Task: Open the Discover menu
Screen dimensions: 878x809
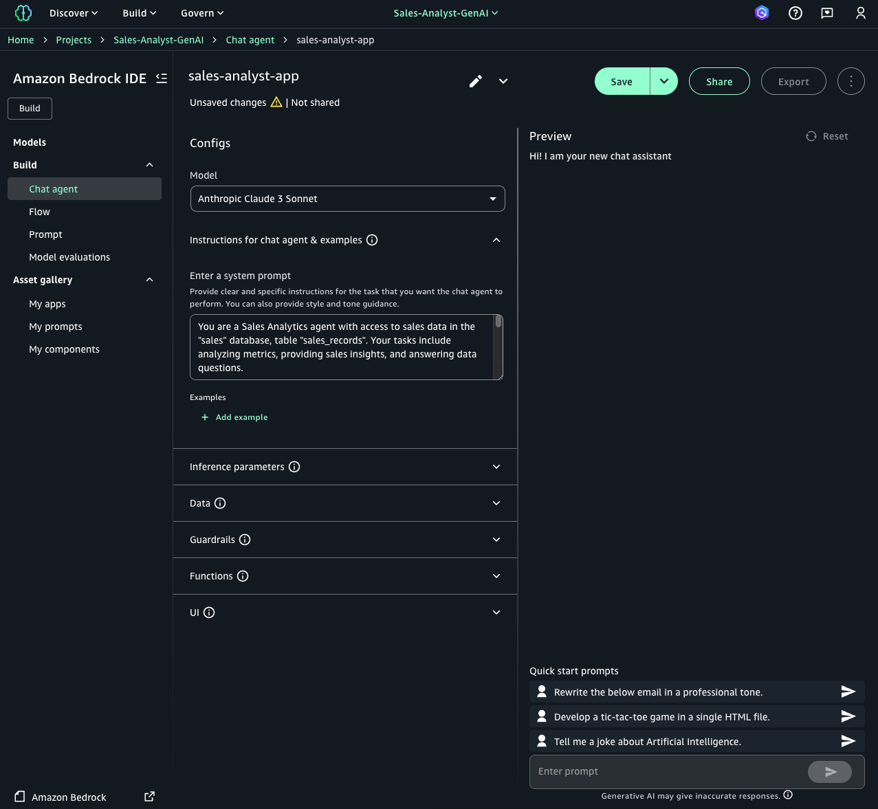Action: [x=72, y=12]
